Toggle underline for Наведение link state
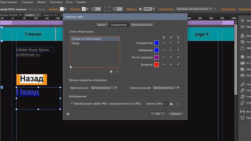The height and width of the screenshot is (141, 251). 178,50
